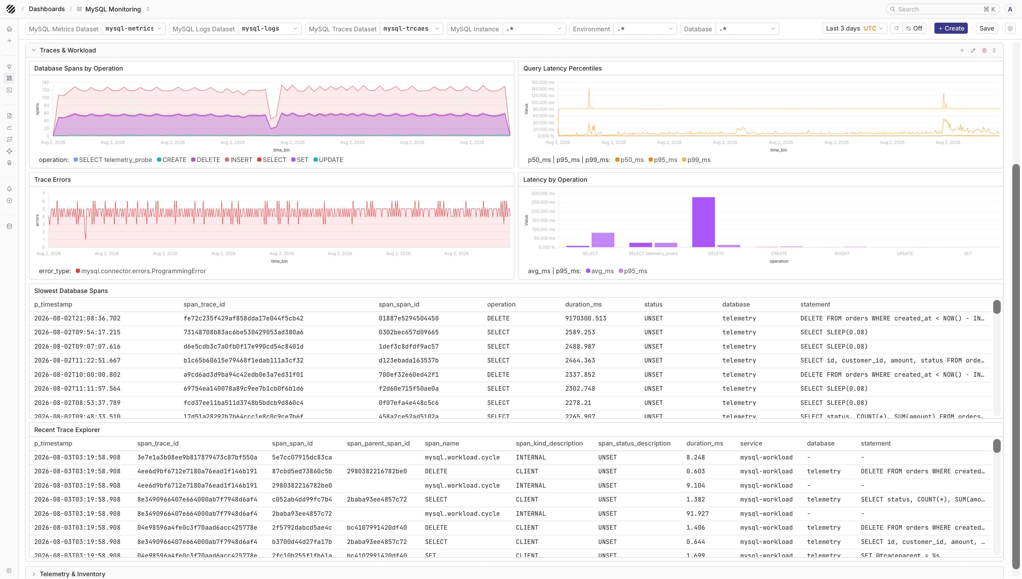The image size is (1022, 579).
Task: Click Slowest Database Spans table scrollbar
Action: (997, 307)
